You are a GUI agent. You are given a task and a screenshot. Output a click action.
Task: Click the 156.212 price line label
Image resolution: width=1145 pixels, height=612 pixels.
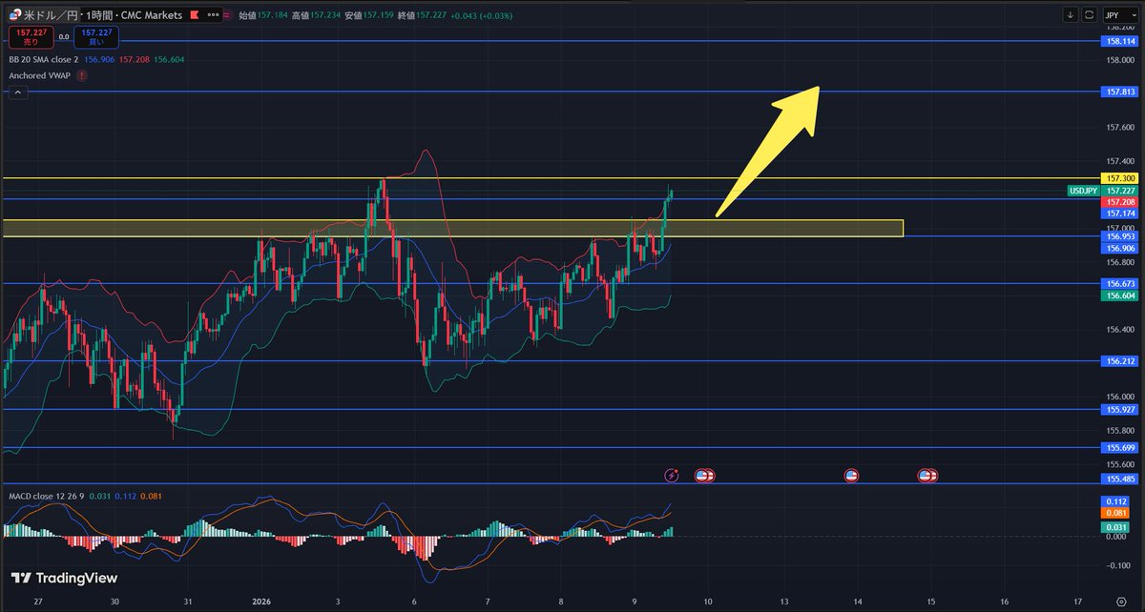(x=1118, y=361)
